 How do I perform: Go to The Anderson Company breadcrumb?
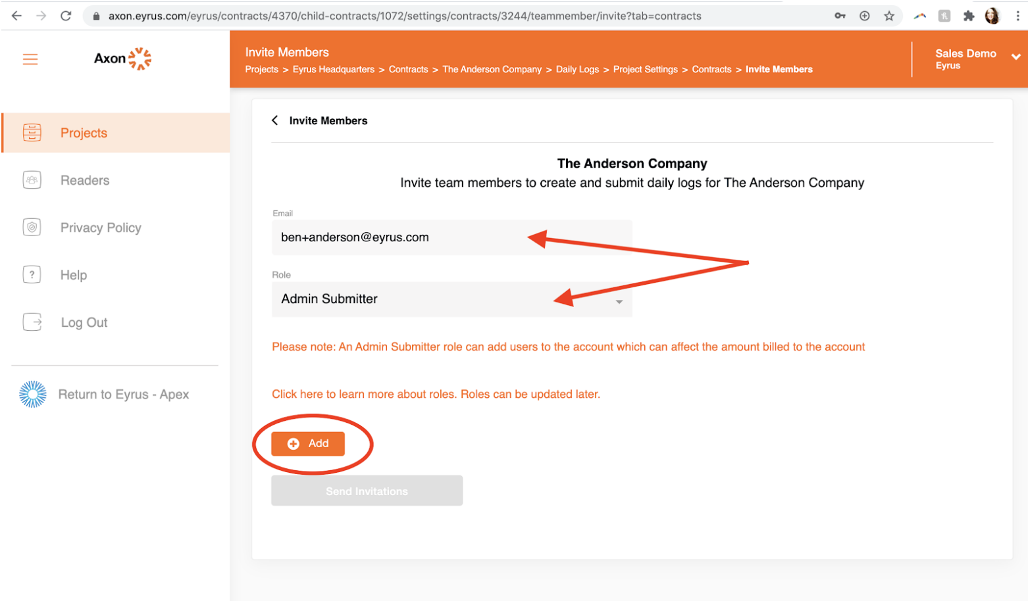coord(492,70)
